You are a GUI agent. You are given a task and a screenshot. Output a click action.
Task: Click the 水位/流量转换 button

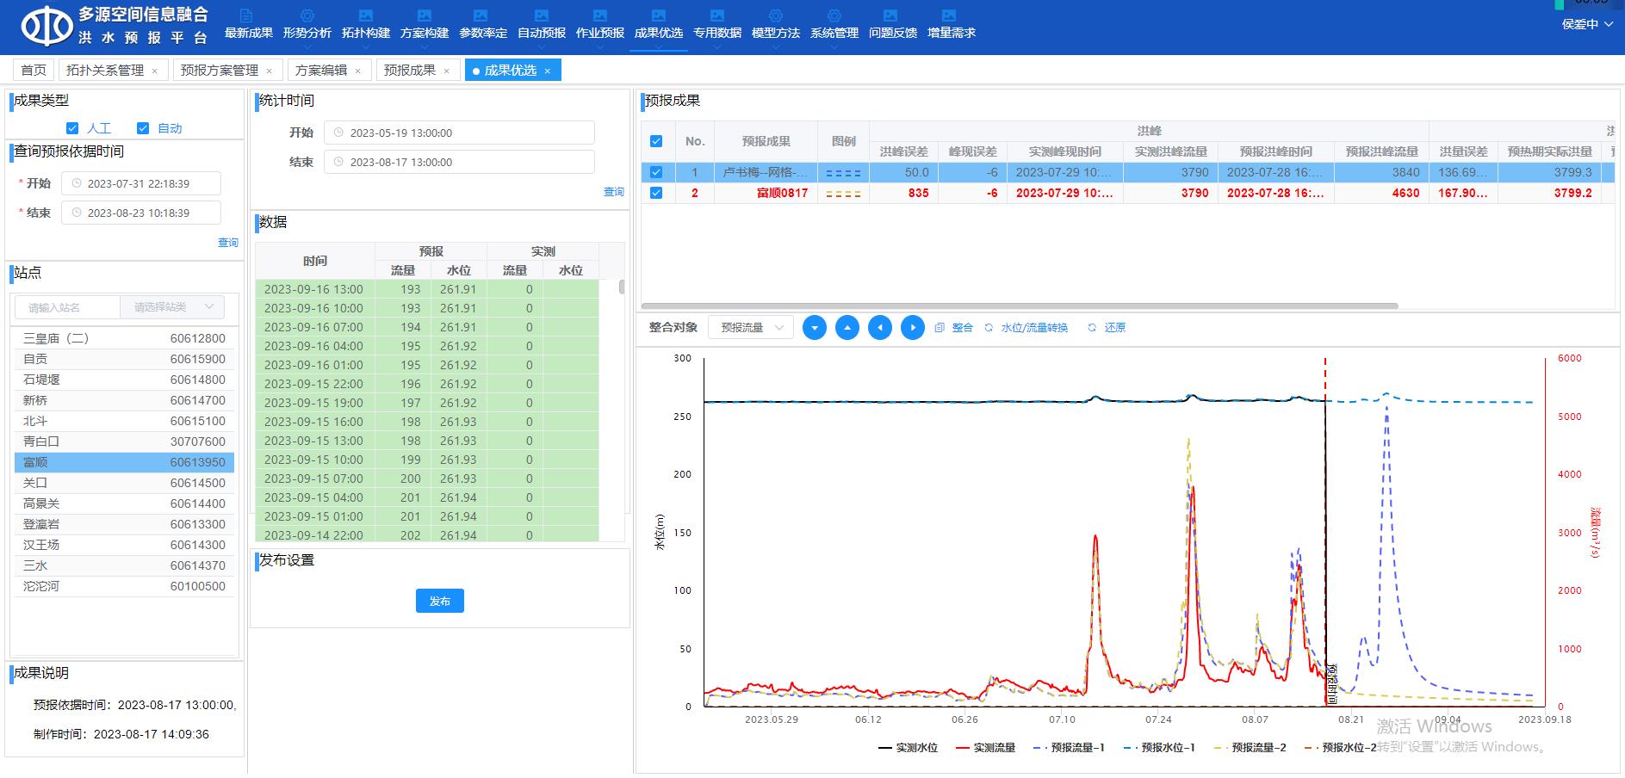[x=1026, y=328]
